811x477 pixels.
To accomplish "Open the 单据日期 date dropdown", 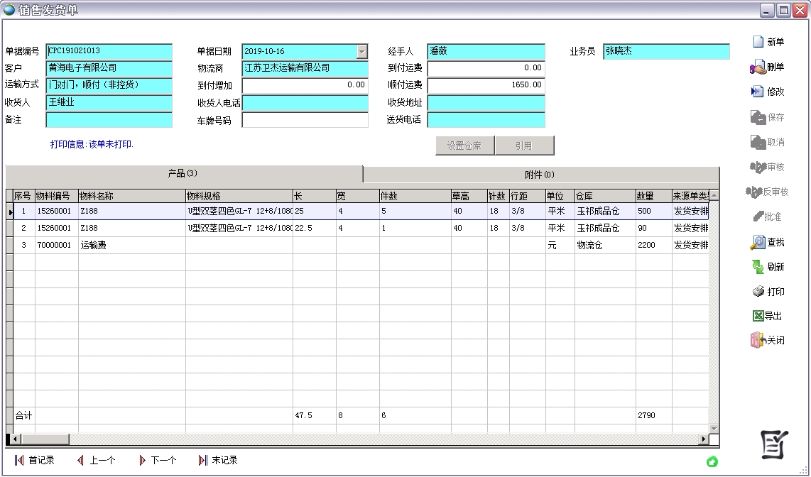I will 362,51.
